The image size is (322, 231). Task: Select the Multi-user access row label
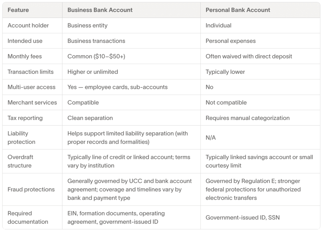(31, 87)
